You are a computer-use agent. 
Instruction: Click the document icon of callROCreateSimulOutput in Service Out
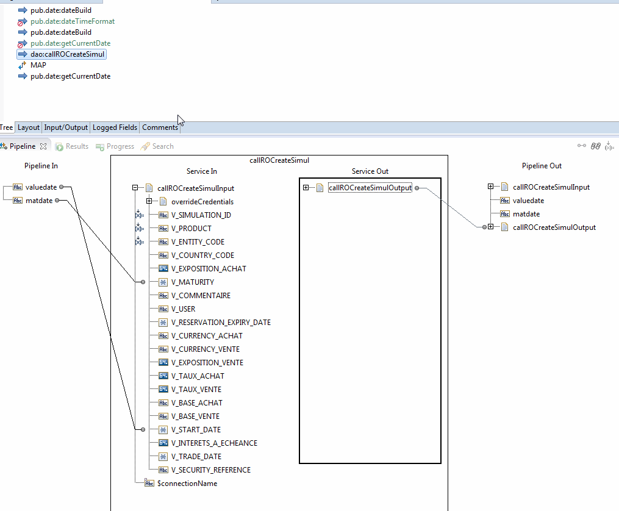320,188
